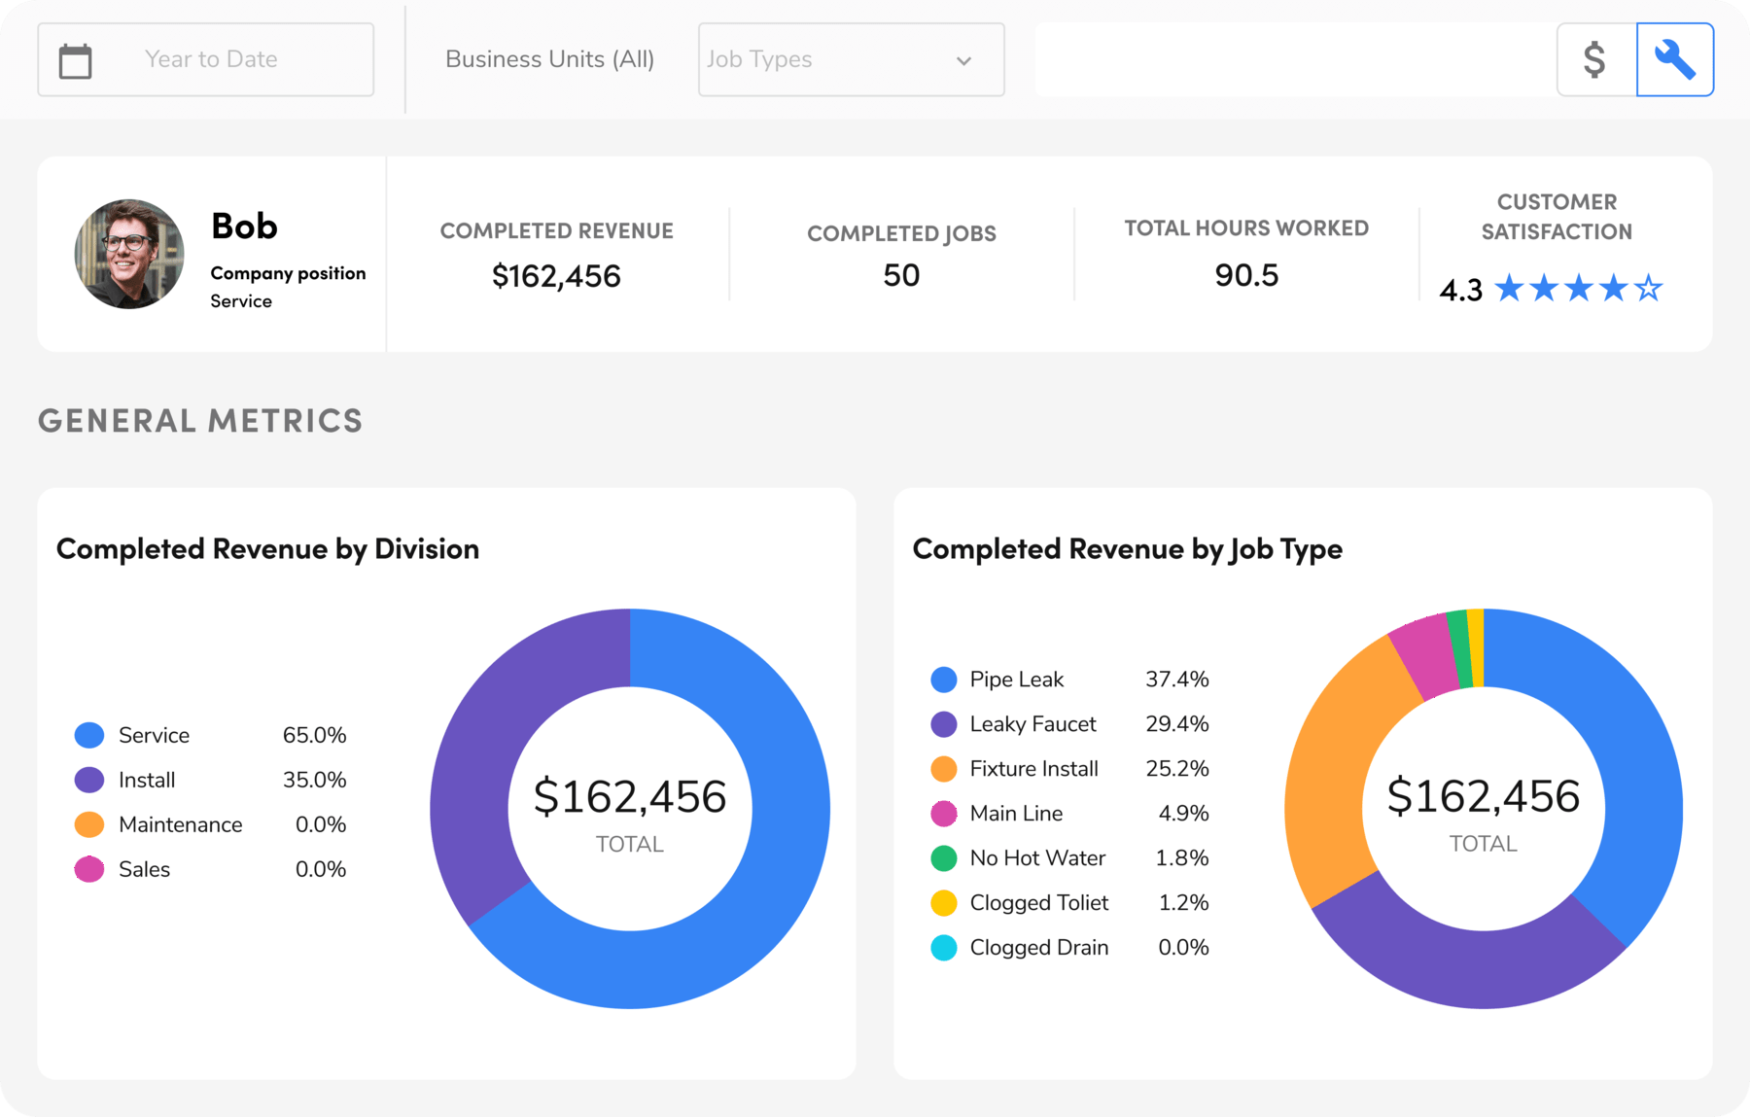Click the Customer Satisfaction header
1750x1117 pixels.
(x=1556, y=216)
